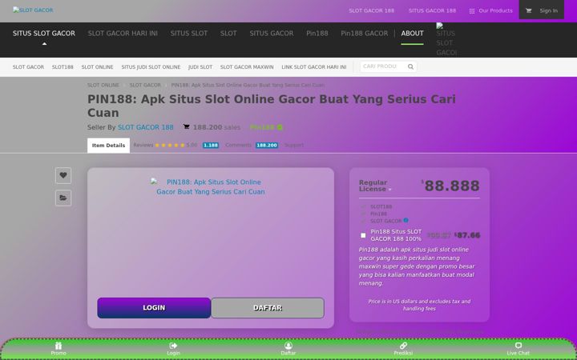Click SITUS JUDI SLOT ONLINE subnav link

[x=151, y=67]
